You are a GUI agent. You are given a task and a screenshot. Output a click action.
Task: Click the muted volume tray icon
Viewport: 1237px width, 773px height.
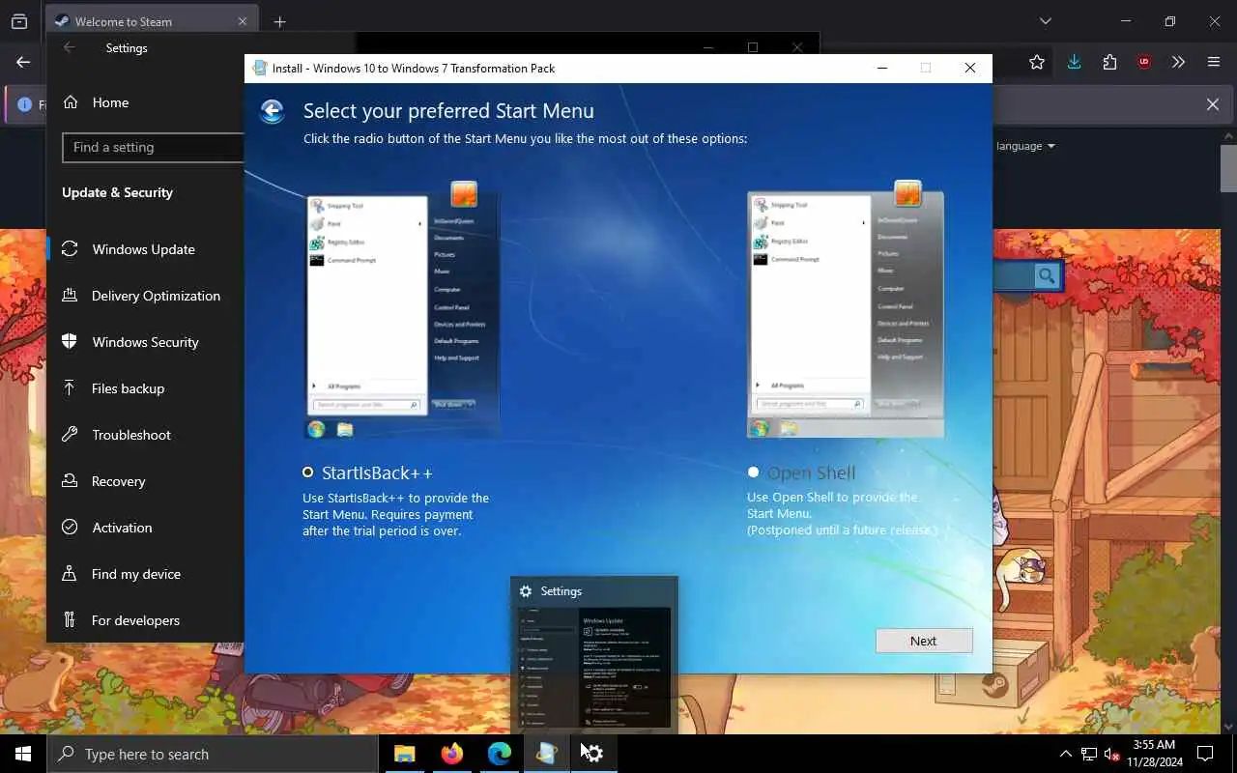point(1112,754)
